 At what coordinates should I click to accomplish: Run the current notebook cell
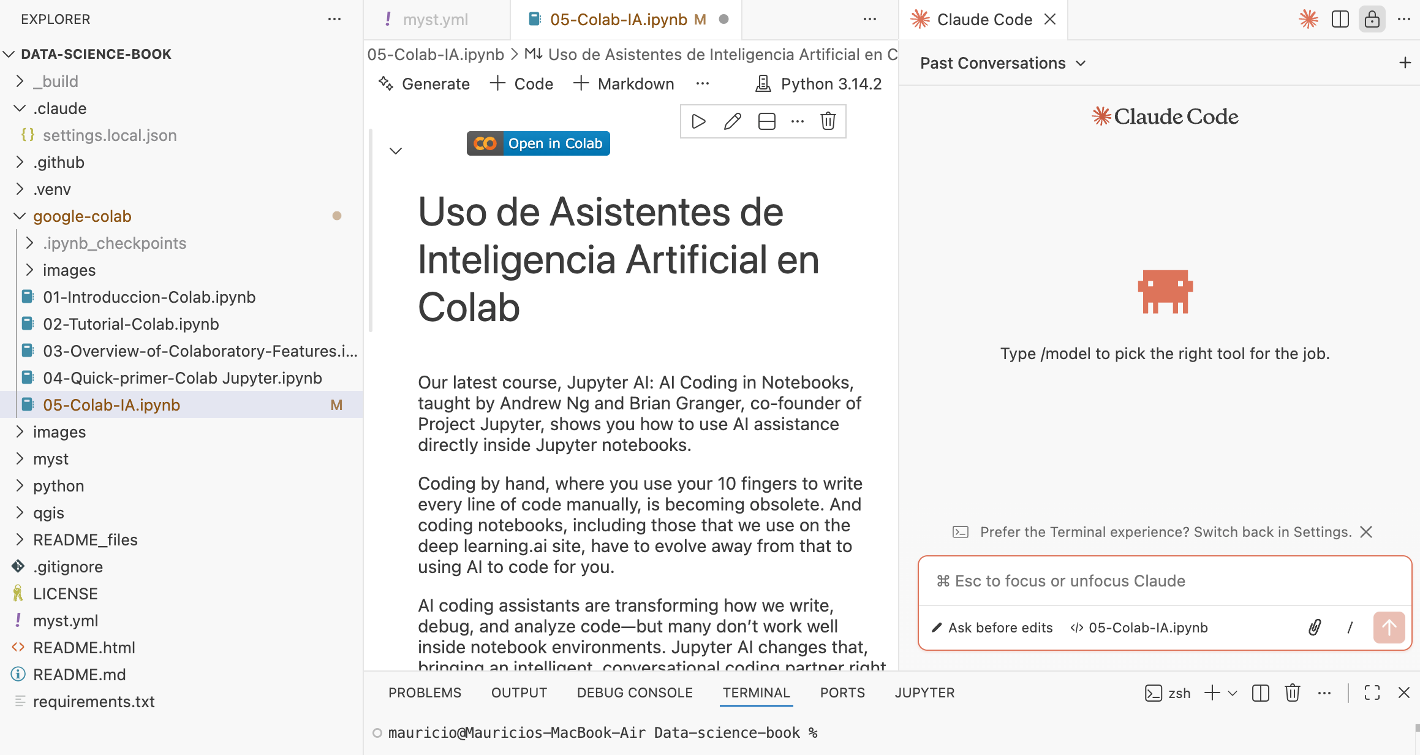click(x=698, y=121)
